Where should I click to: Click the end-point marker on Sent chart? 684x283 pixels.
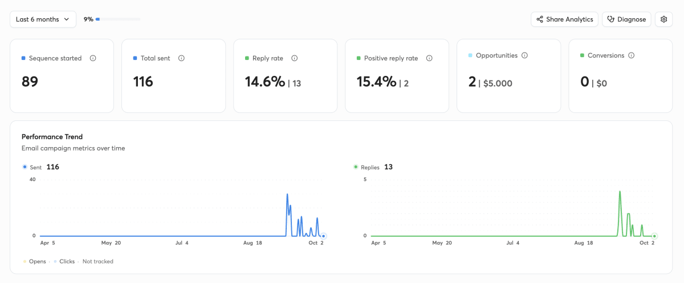(x=323, y=236)
